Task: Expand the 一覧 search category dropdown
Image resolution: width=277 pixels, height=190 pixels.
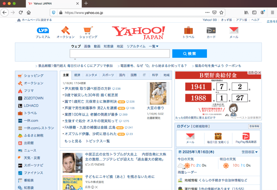Action: coord(154,46)
